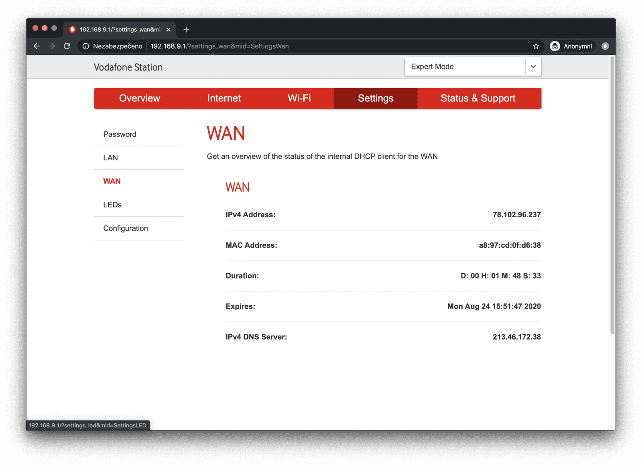642x465 pixels.
Task: Select the 192.168.9.1 browser tab
Action: (x=120, y=30)
